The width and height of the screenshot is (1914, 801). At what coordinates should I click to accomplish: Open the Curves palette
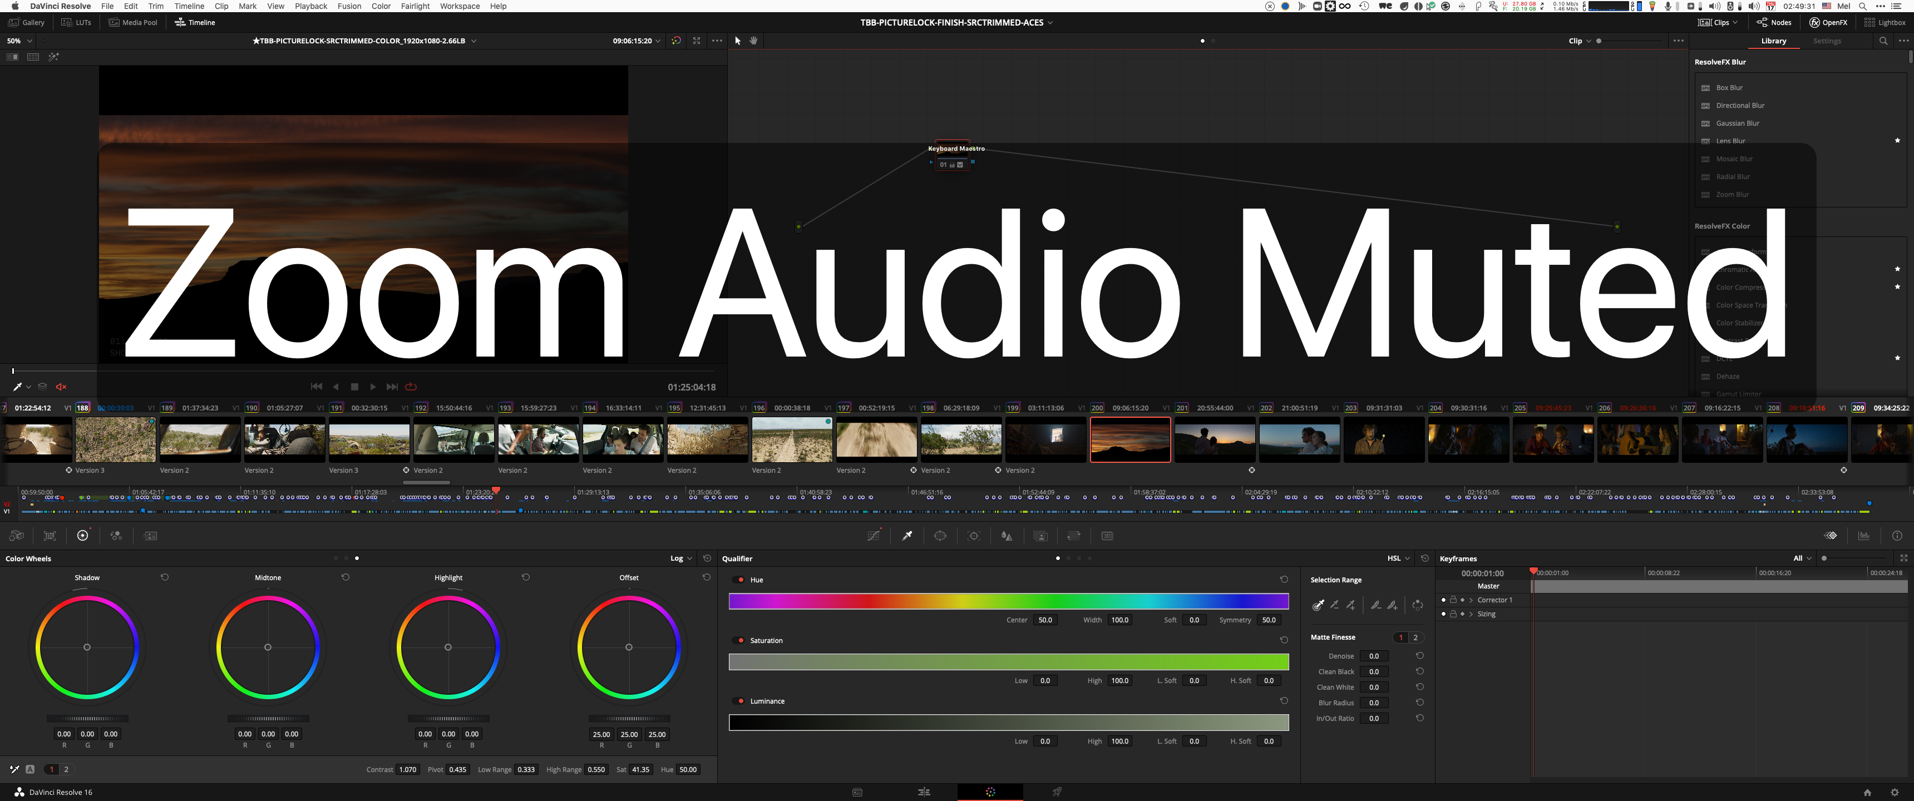pos(874,536)
